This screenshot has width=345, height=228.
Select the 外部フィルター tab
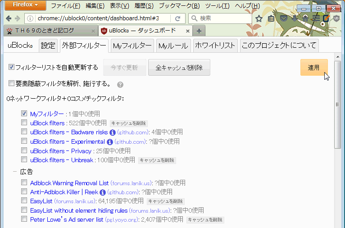tap(84, 46)
